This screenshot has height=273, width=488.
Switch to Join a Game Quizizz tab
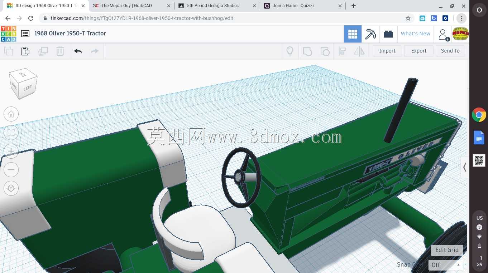[x=303, y=6]
